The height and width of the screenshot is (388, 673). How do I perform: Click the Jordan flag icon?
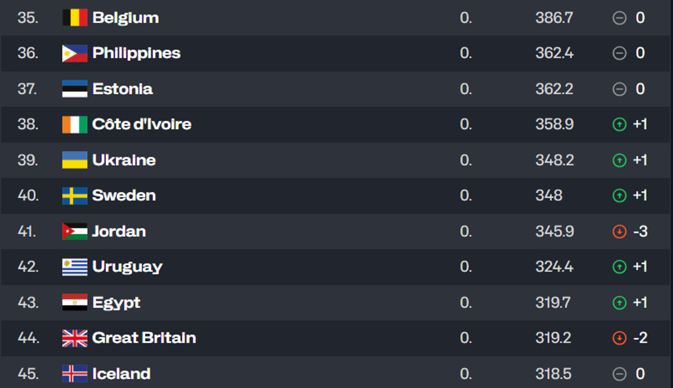[x=75, y=232]
